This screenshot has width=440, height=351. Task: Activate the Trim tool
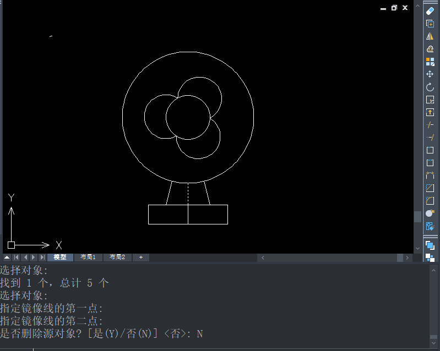click(x=430, y=125)
